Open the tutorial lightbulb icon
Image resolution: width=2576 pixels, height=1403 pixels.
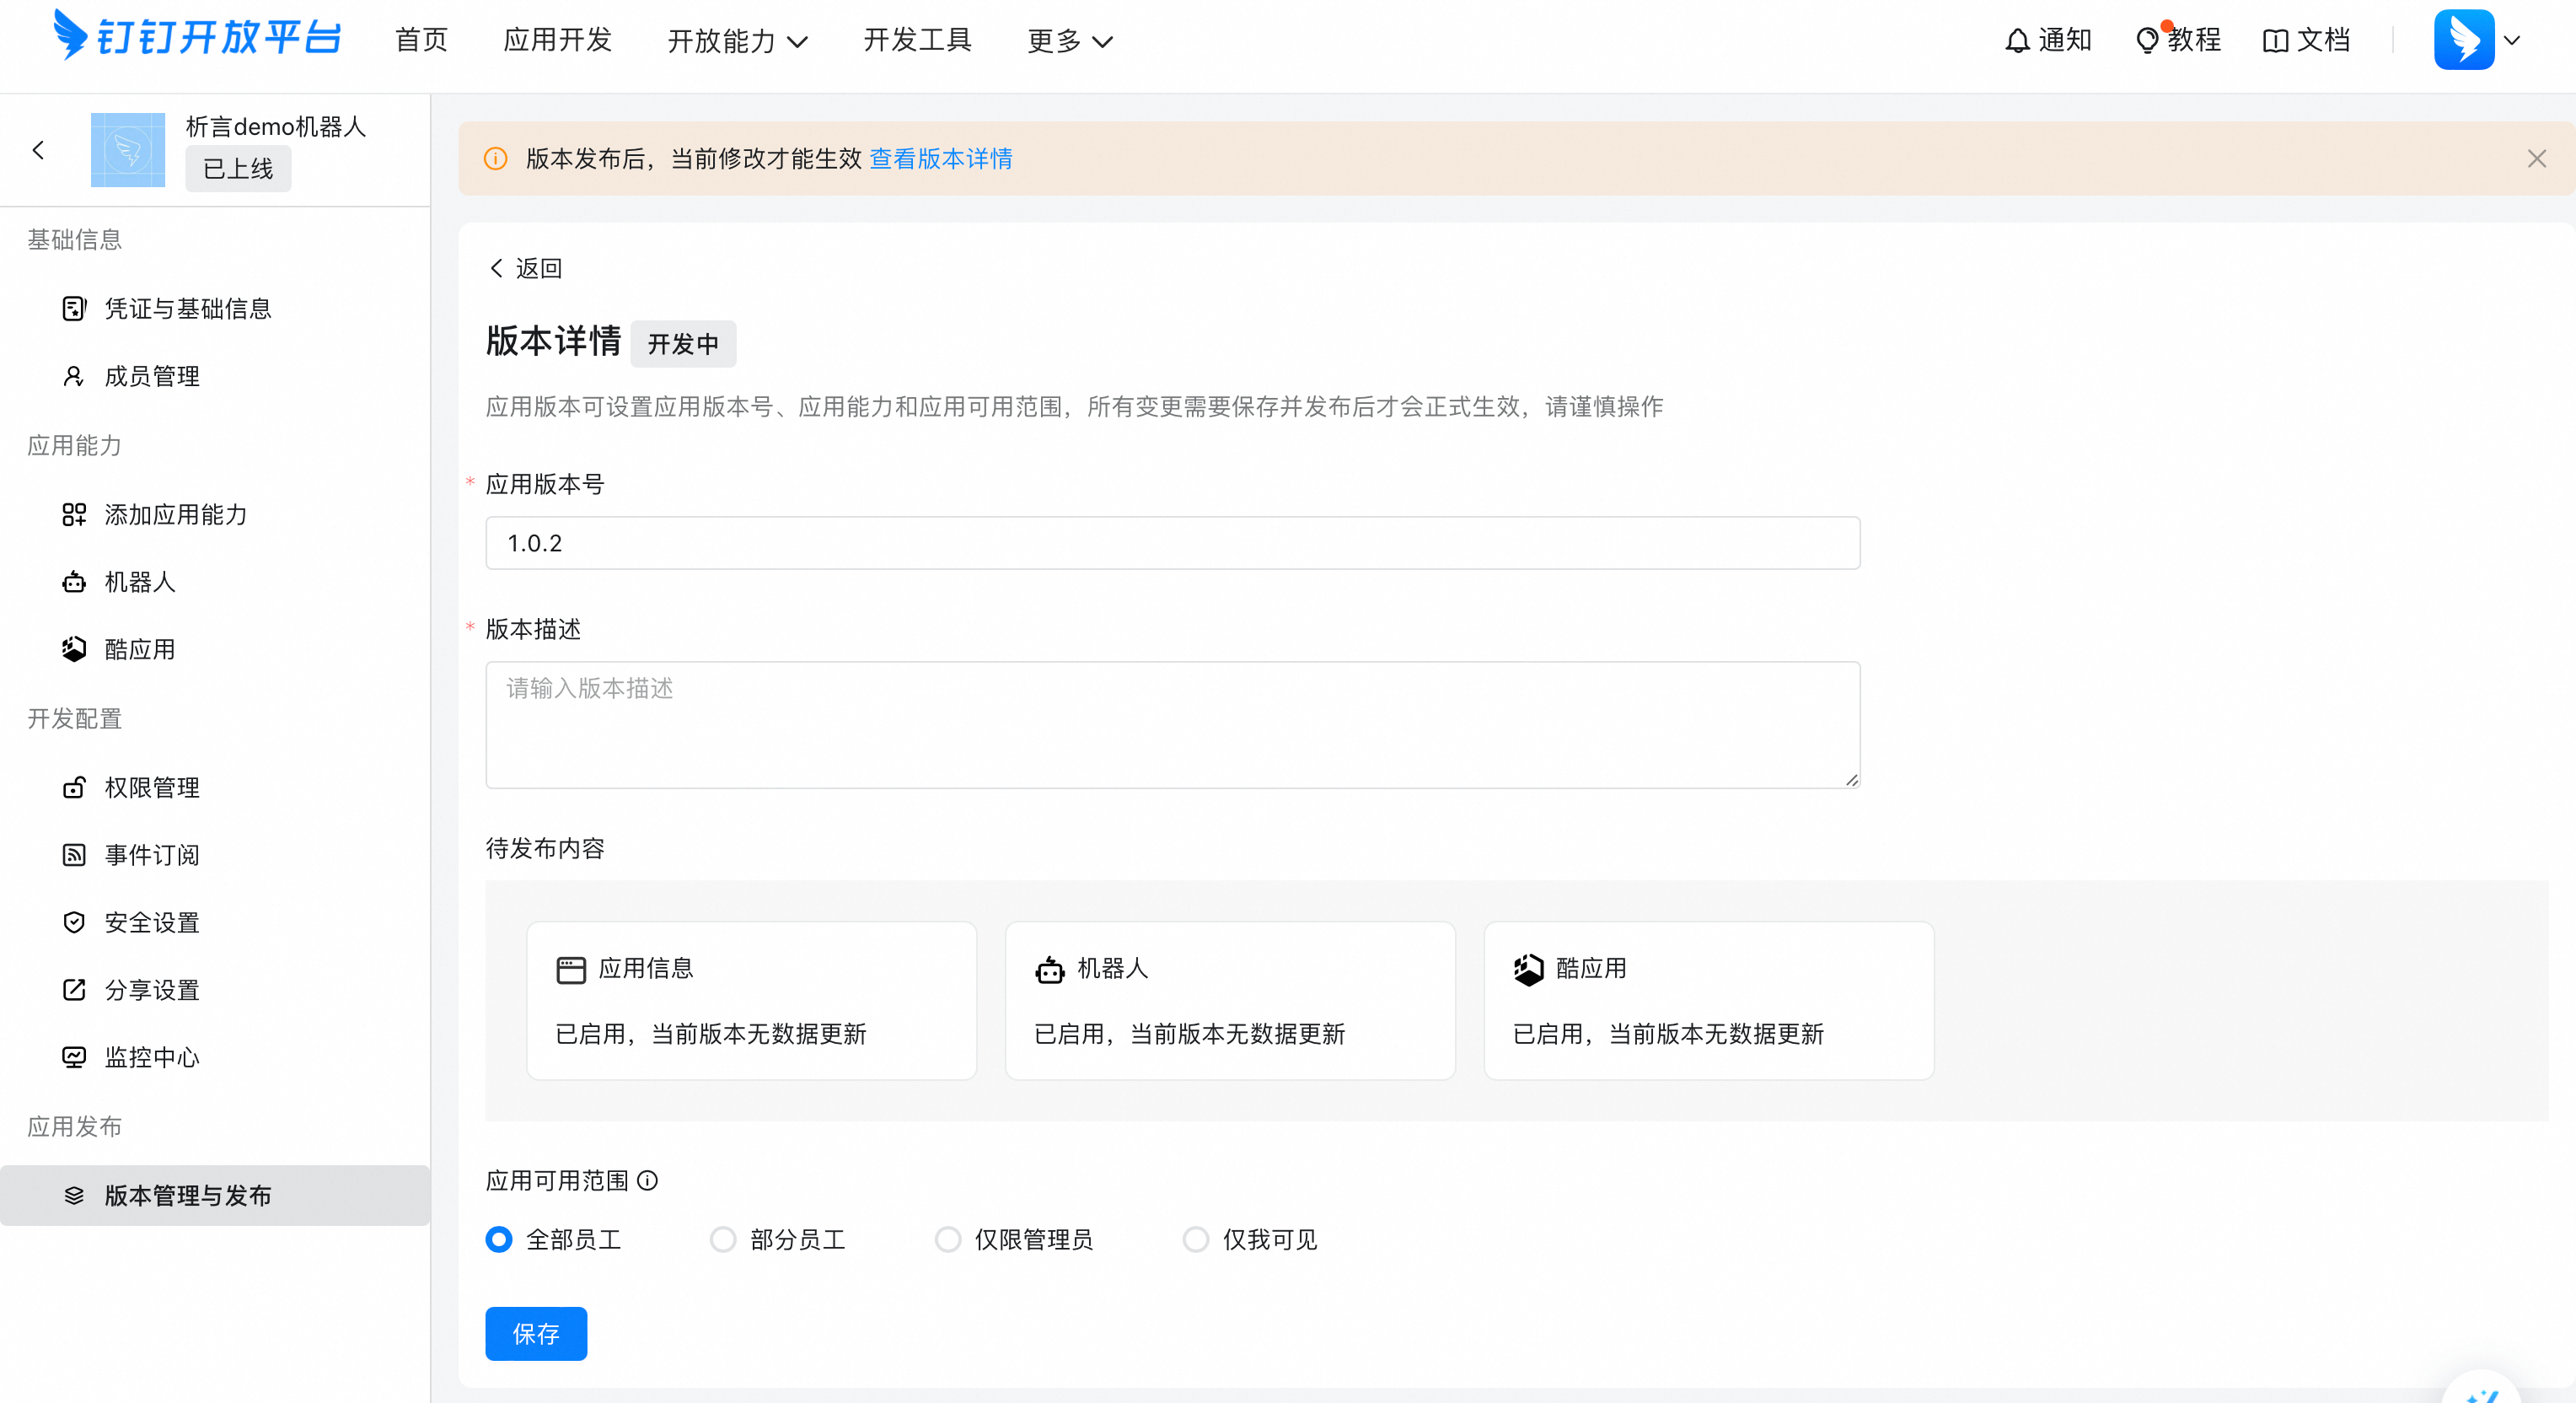(2146, 41)
